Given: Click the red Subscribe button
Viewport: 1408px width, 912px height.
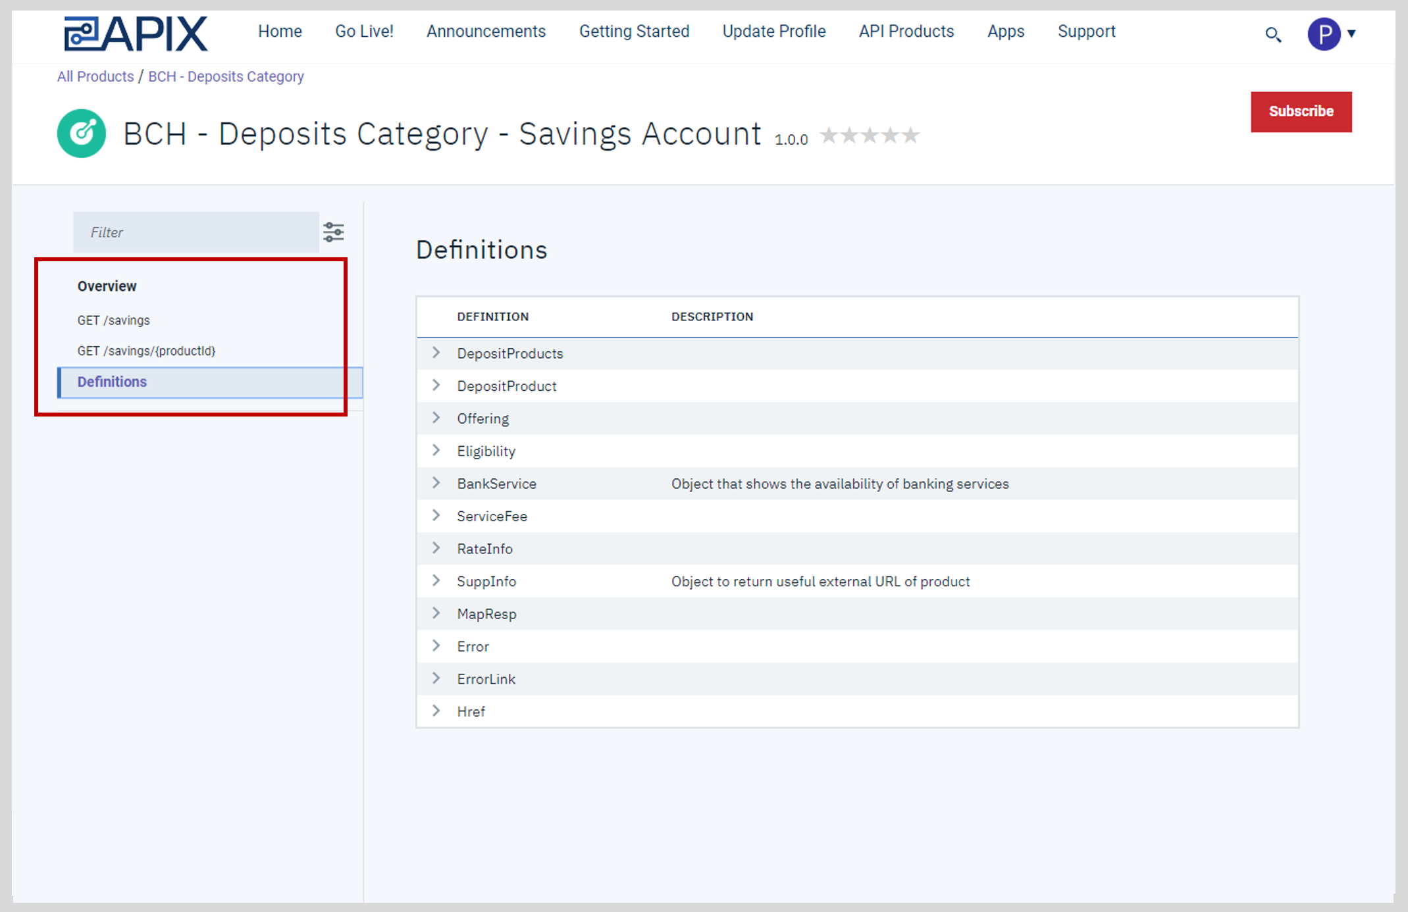Looking at the screenshot, I should 1301,112.
